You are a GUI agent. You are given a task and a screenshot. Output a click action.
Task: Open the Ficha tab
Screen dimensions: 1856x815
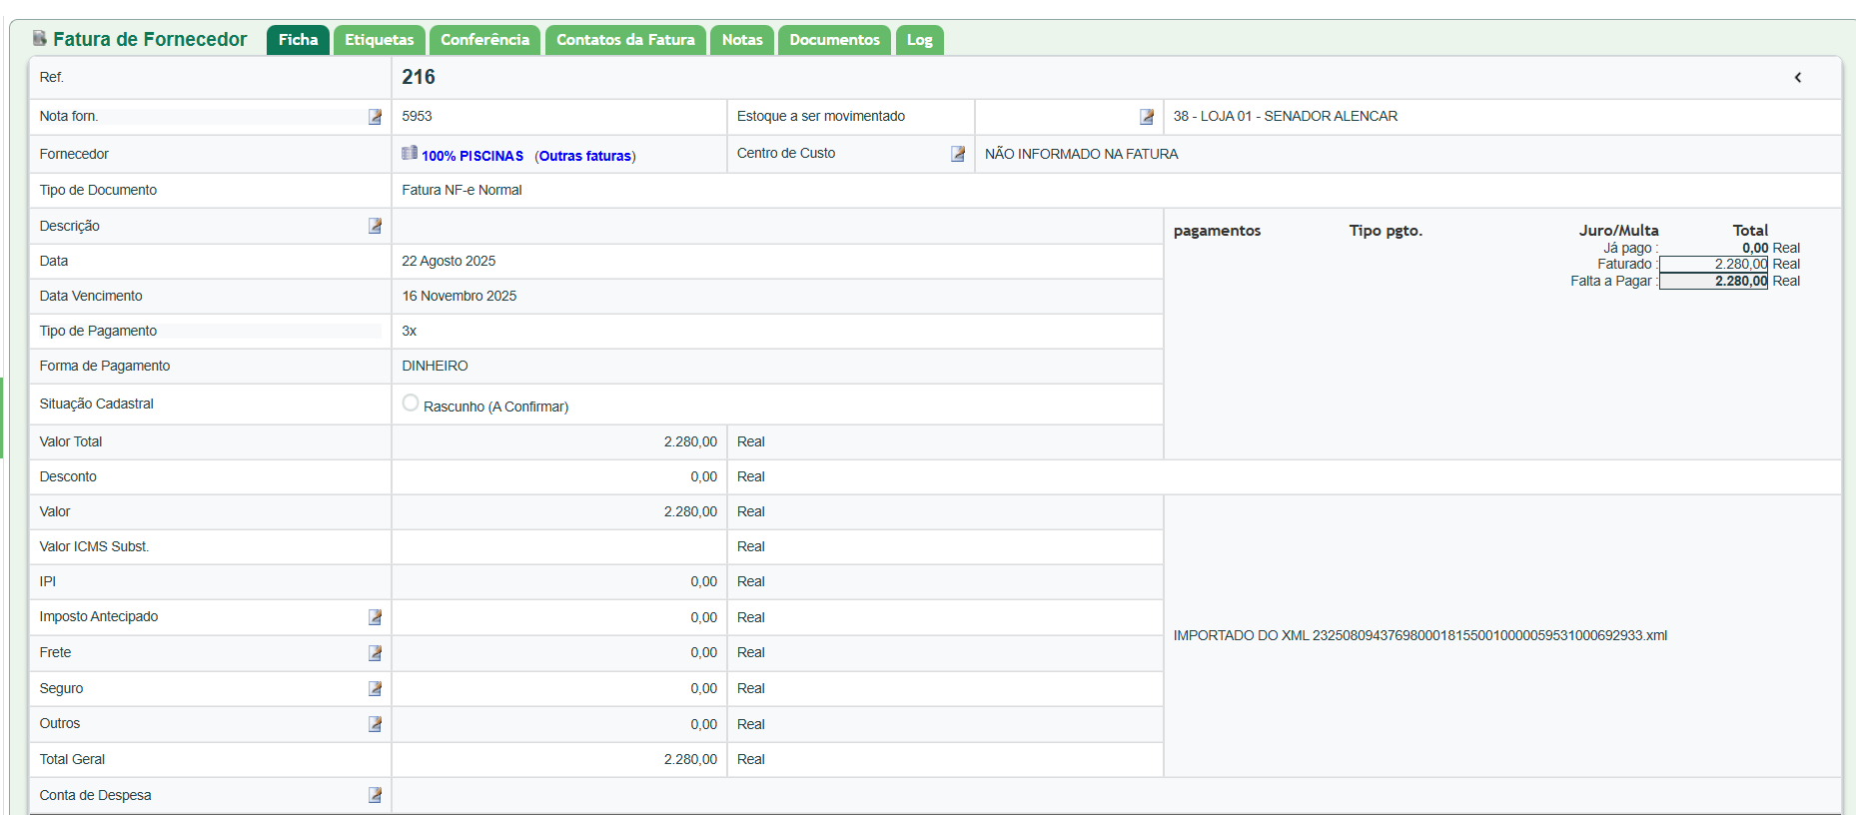click(x=298, y=40)
